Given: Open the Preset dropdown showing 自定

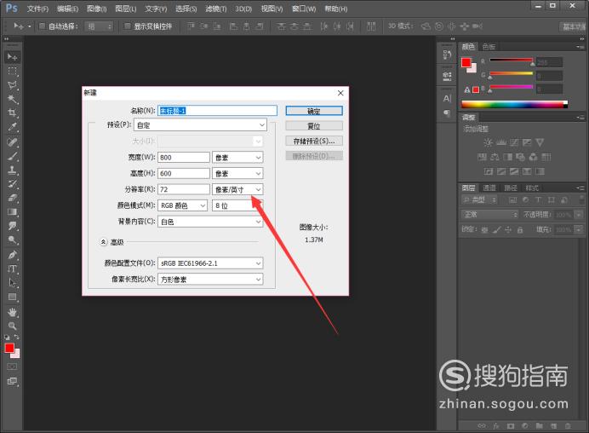Looking at the screenshot, I should (200, 125).
